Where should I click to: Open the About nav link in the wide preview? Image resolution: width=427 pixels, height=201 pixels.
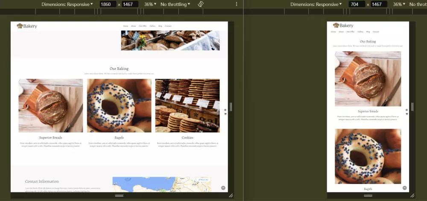click(133, 26)
